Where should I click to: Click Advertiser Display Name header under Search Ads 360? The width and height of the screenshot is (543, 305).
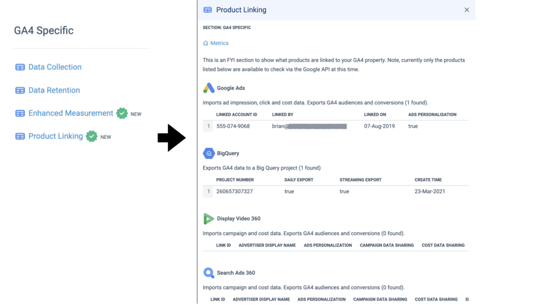point(261,300)
